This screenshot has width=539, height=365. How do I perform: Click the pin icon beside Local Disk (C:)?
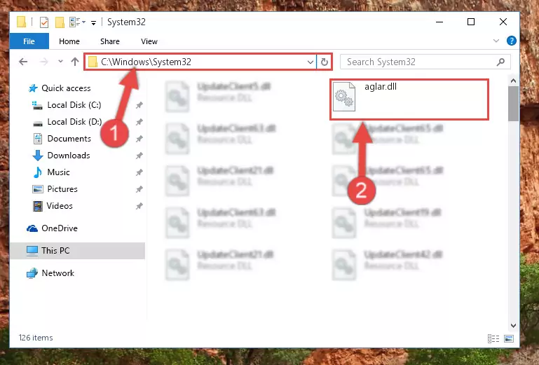pyautogui.click(x=139, y=106)
